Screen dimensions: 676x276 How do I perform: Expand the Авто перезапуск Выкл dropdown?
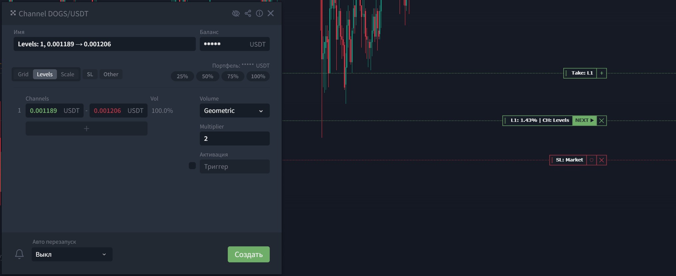point(72,254)
